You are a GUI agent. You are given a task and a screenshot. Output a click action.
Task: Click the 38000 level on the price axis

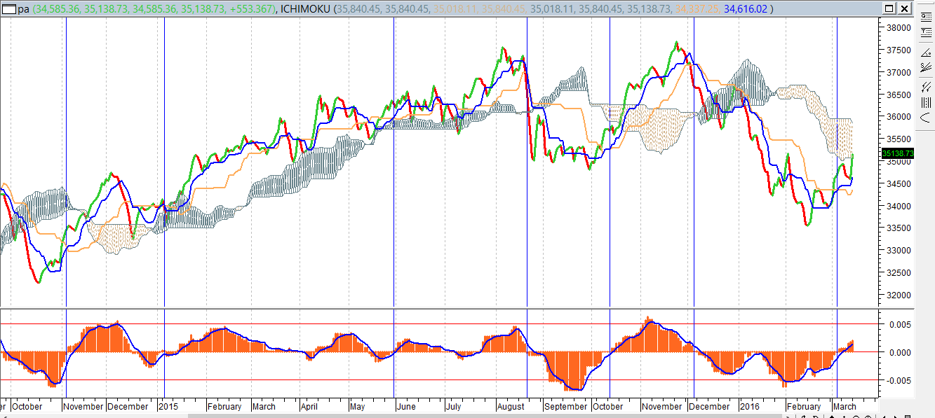click(x=899, y=28)
